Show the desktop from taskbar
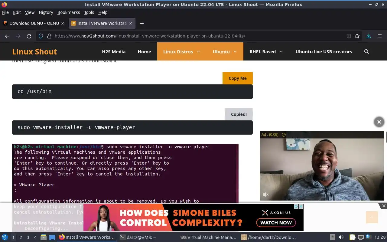Image resolution: width=387 pixels, height=242 pixels. (x=52, y=237)
